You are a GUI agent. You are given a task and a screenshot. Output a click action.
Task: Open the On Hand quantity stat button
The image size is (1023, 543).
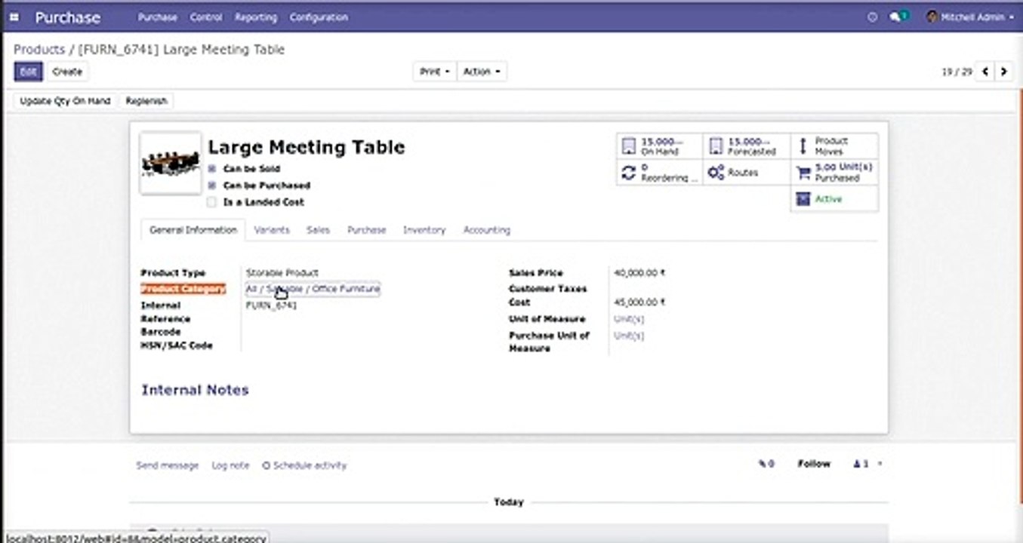[x=659, y=146]
